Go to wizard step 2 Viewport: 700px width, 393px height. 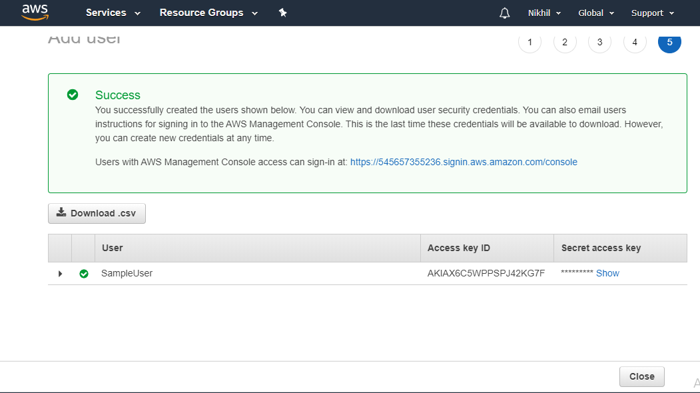[x=565, y=42]
